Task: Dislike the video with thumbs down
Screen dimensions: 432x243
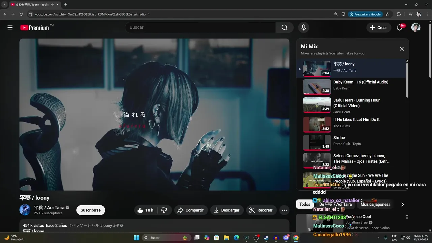Action: (164, 210)
